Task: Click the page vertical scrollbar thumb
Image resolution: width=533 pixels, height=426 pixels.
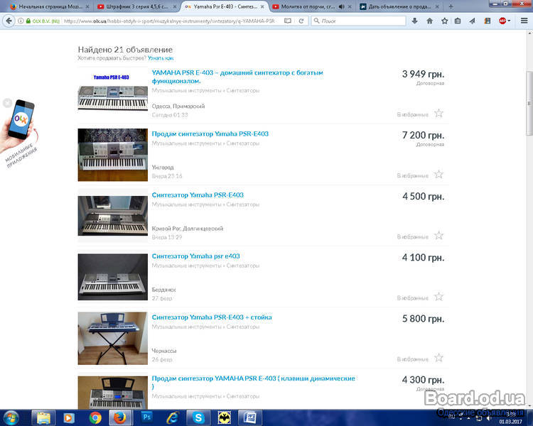Action: click(529, 103)
